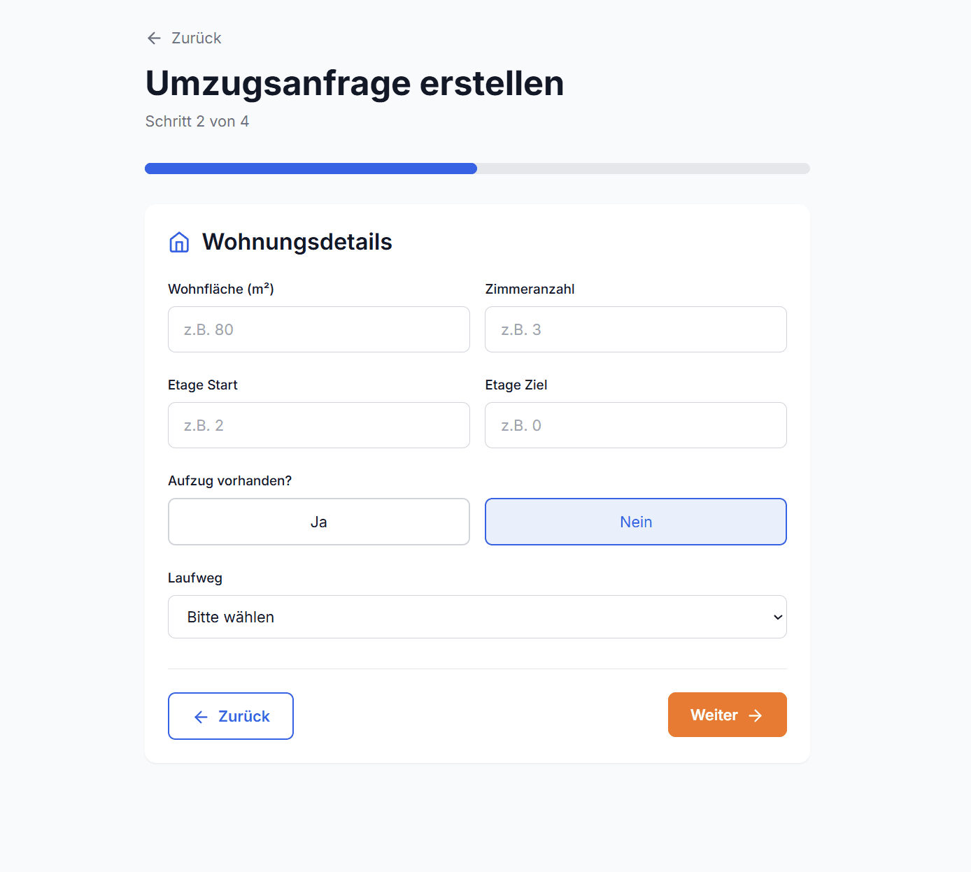Click the blue progress bar fill
971x872 pixels.
(x=311, y=169)
